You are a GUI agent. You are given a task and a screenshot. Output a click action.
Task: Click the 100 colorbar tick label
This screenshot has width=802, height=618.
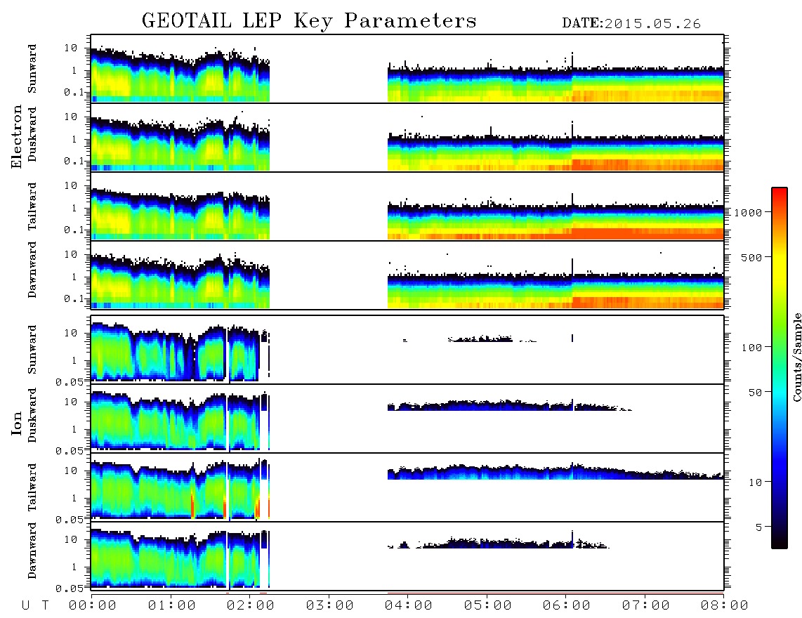coord(751,348)
